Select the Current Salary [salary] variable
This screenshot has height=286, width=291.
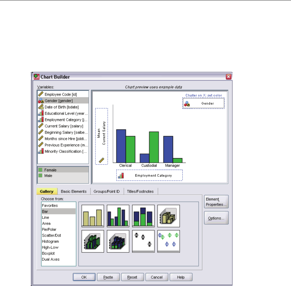(x=63, y=126)
